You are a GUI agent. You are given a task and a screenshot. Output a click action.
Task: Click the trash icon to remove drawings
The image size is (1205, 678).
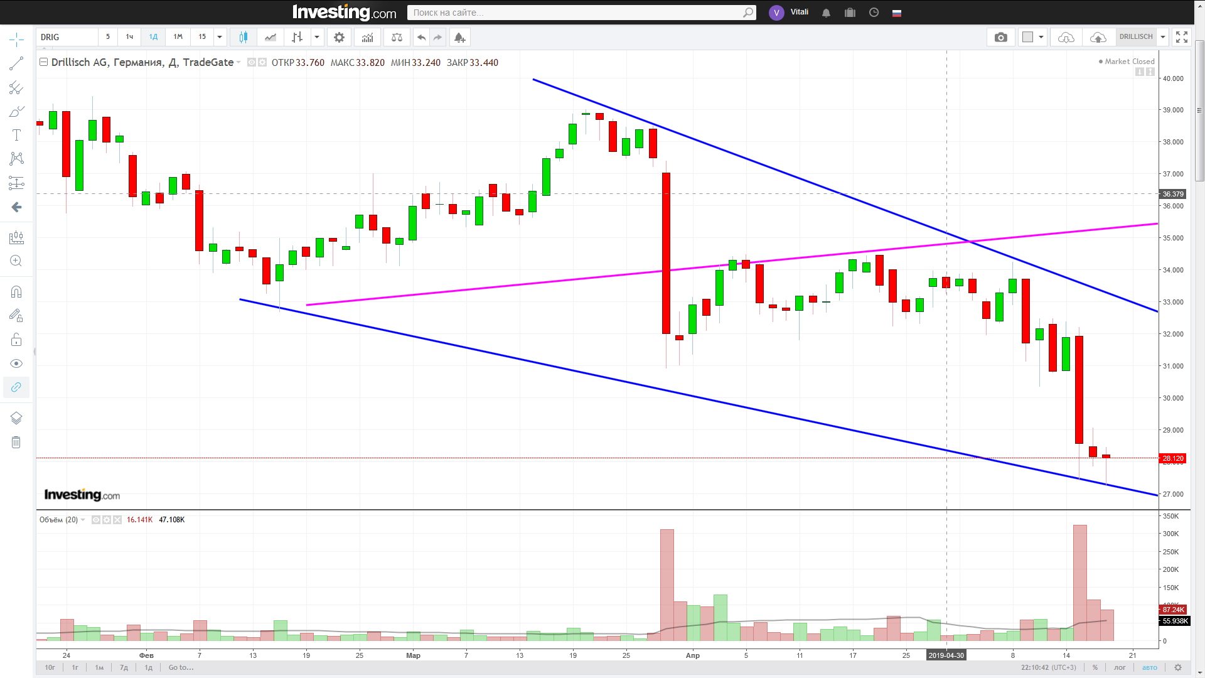coord(16,443)
